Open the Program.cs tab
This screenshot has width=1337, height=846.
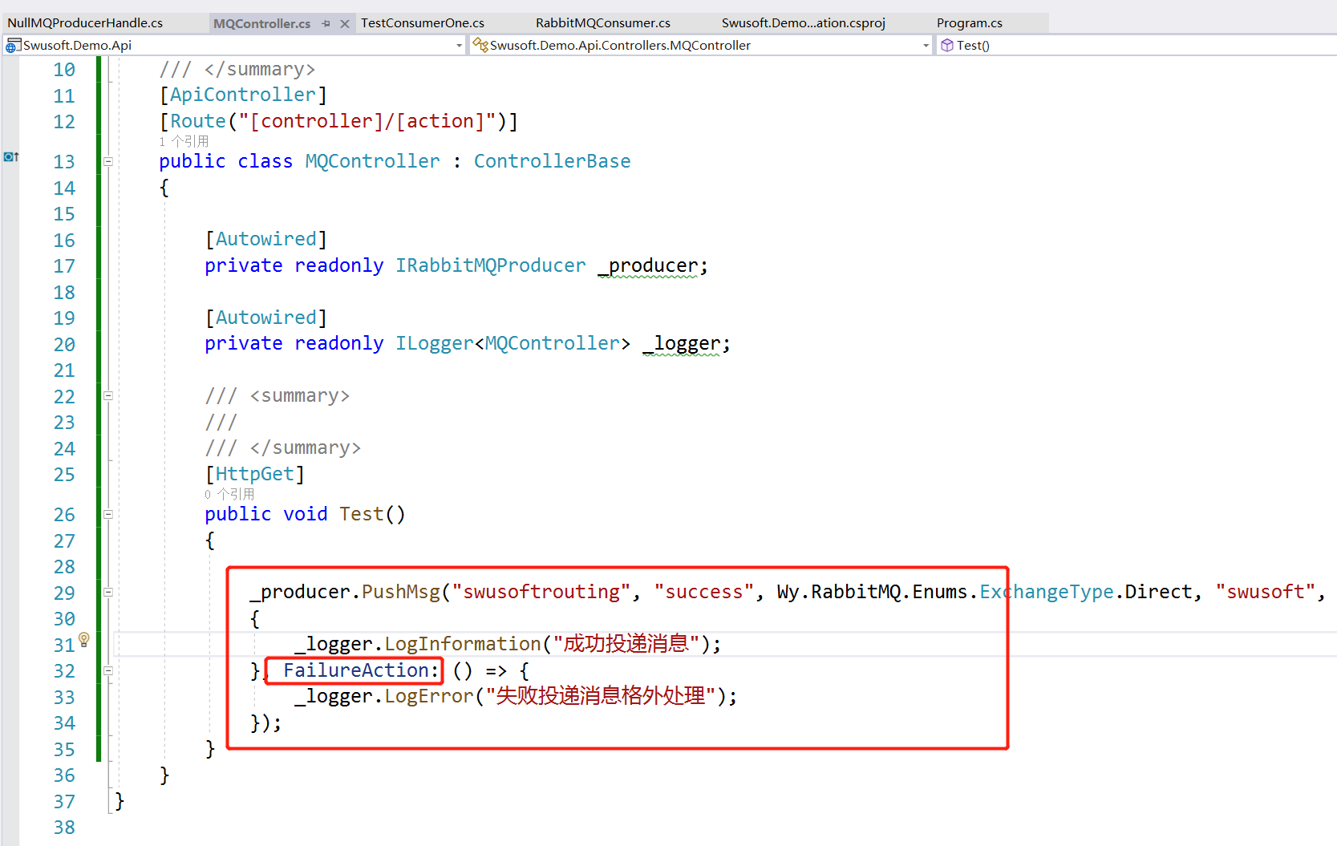point(970,22)
